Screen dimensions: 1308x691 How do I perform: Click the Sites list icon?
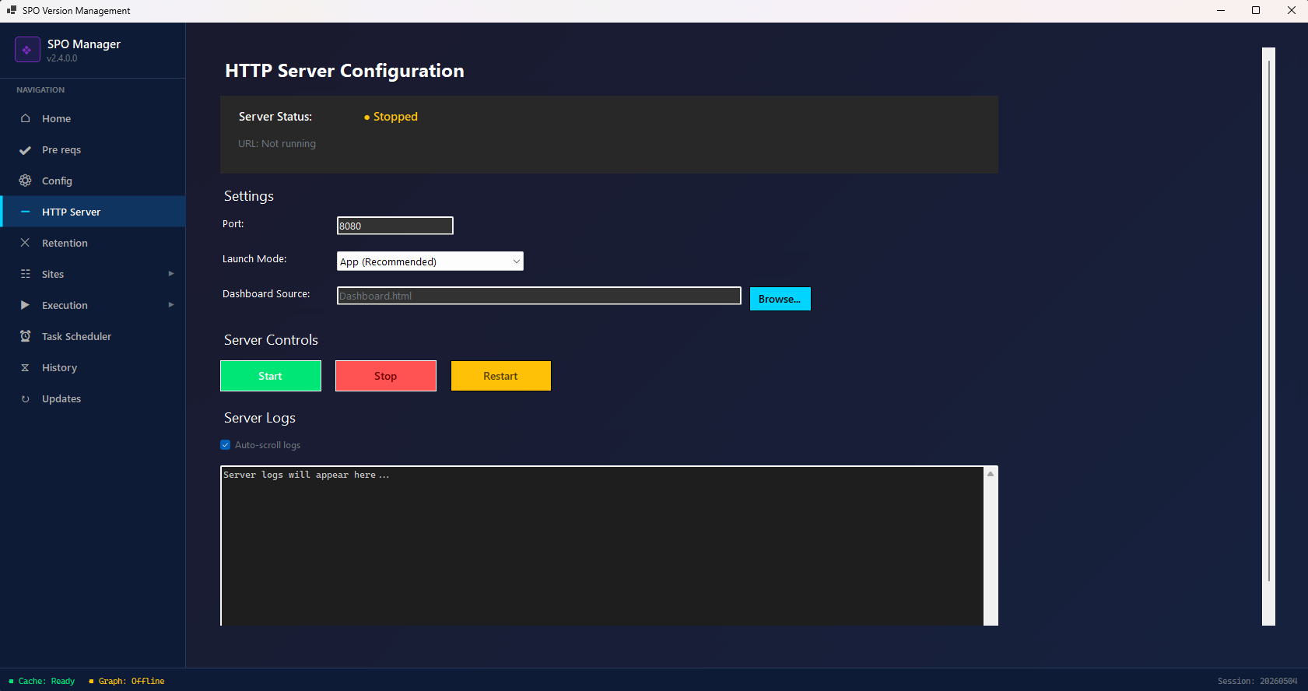[x=26, y=274]
